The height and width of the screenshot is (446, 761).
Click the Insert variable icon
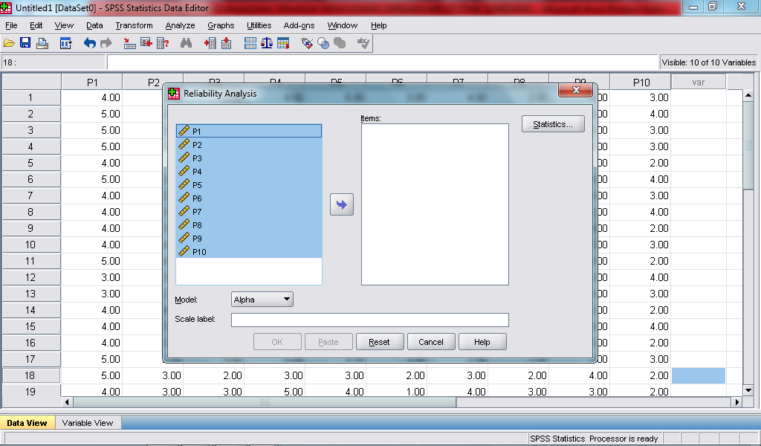point(226,43)
